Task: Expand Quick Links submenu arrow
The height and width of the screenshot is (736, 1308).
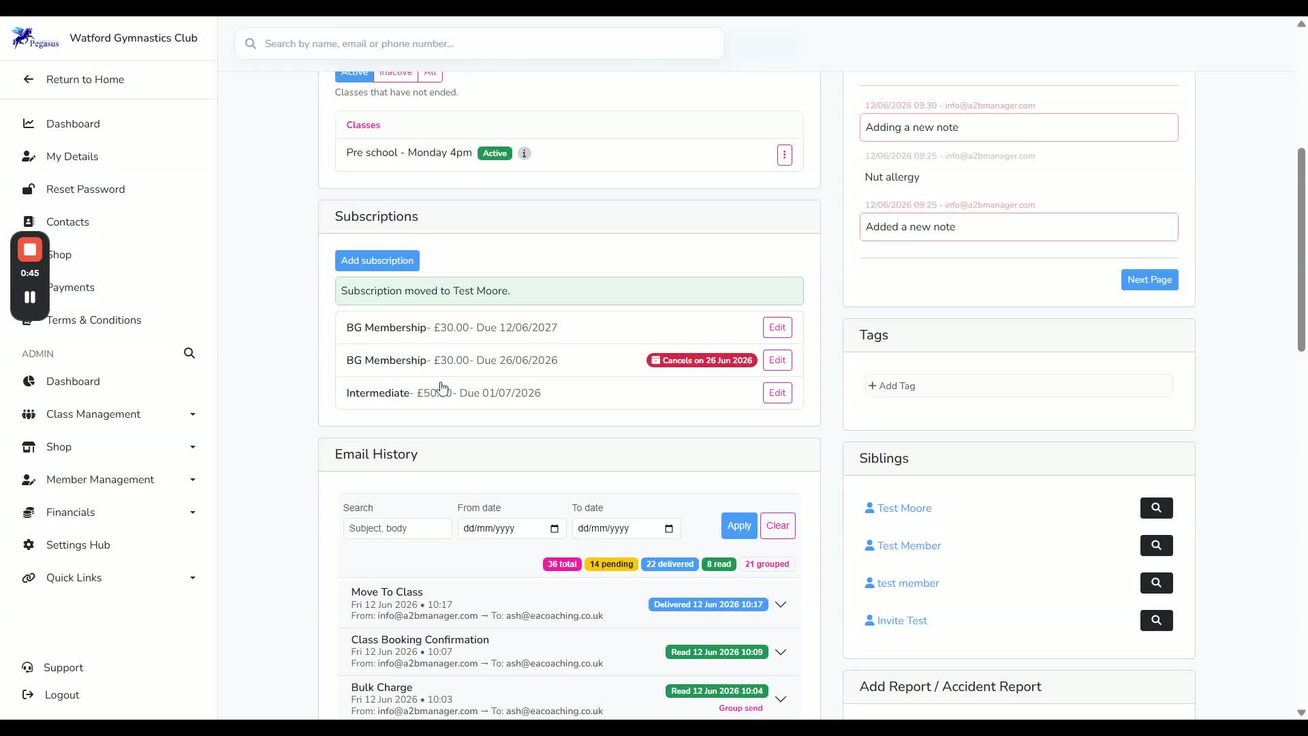Action: (x=193, y=578)
